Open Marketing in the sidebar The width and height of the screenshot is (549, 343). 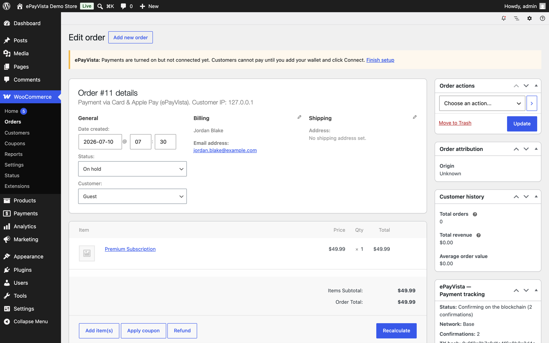point(30,239)
